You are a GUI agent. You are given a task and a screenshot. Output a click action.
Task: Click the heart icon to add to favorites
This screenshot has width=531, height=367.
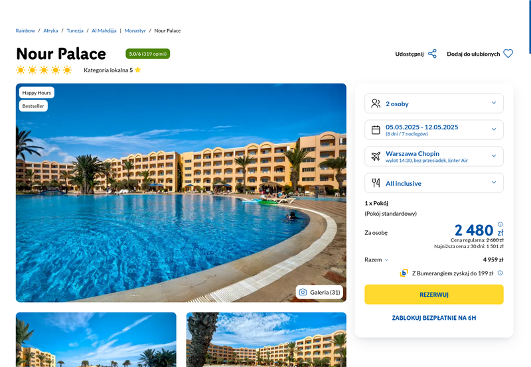point(508,54)
